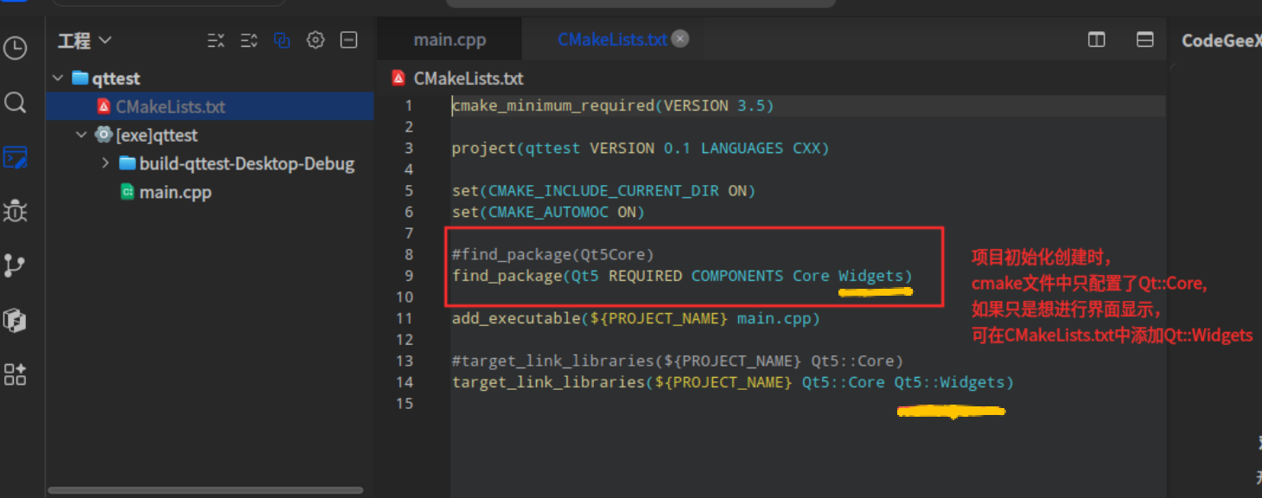Select the [exe]qttest target row
Image resolution: width=1262 pixels, height=498 pixels.
pos(209,136)
